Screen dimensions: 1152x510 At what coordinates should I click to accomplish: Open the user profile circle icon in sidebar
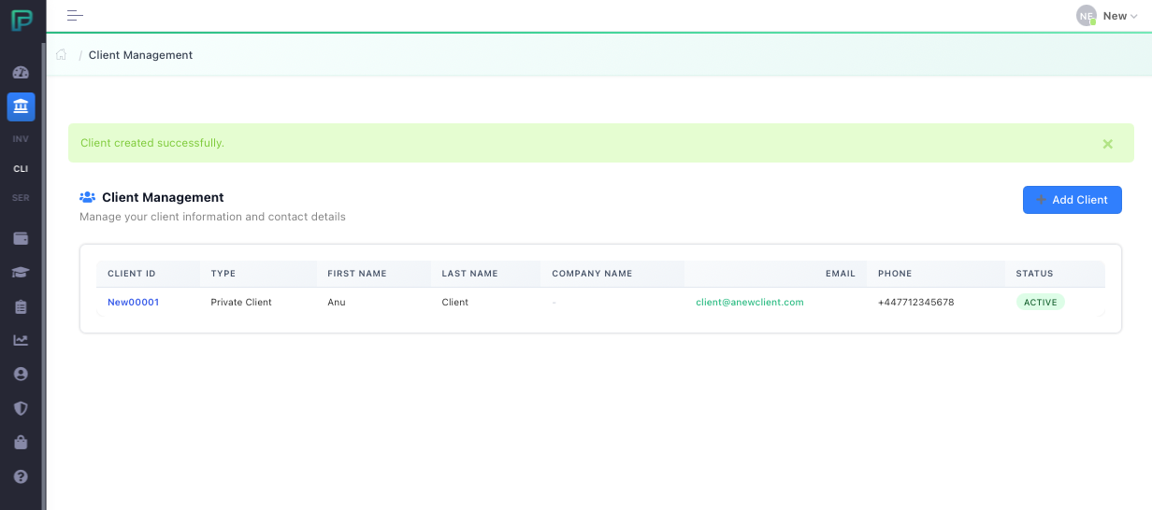[x=21, y=374]
